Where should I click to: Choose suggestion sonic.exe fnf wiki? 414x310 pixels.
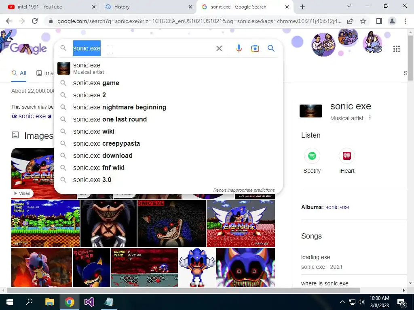point(168,168)
